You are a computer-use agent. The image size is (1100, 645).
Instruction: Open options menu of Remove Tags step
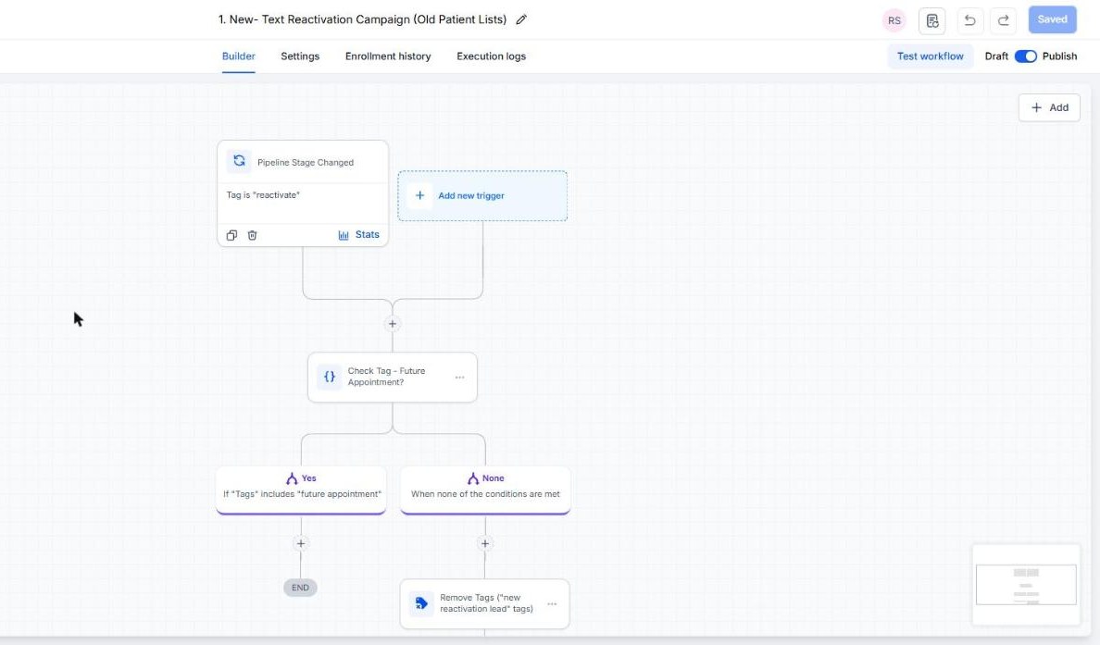[552, 603]
